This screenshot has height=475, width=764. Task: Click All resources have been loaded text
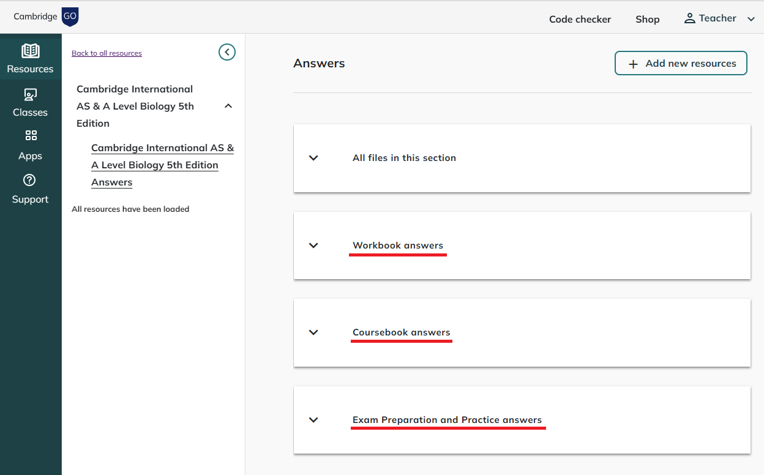pyautogui.click(x=130, y=209)
